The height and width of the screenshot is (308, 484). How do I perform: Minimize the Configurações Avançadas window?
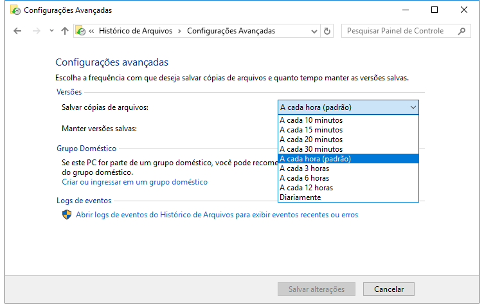coord(406,10)
